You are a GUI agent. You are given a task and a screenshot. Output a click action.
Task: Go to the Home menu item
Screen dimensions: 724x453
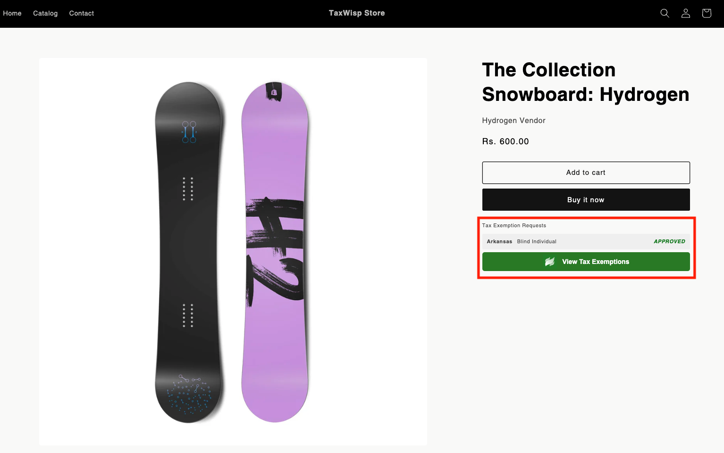[x=12, y=13]
